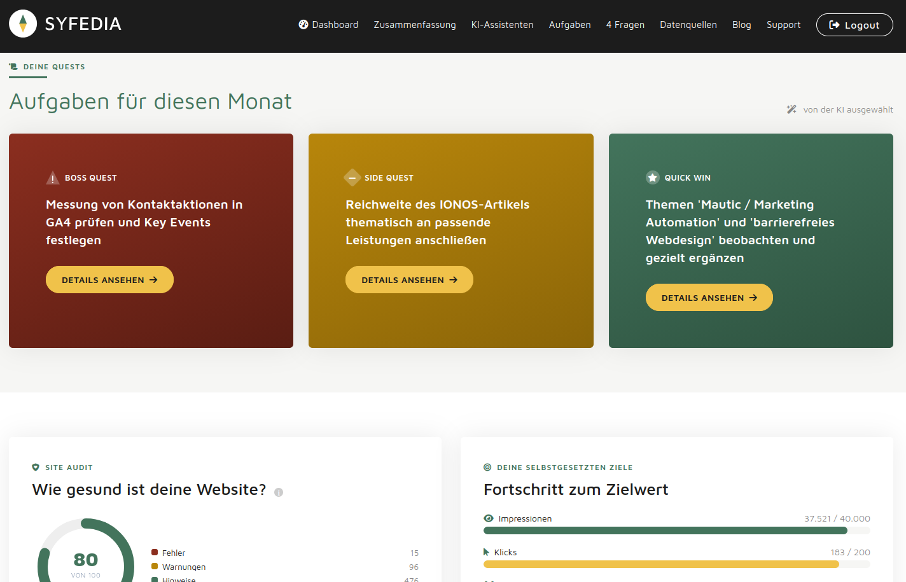Screen dimensions: 906x582
Task: Click the Boss Quest button arrow icon
Action: tap(153, 280)
